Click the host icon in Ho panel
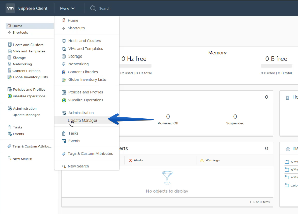The height and width of the screenshot is (214, 298). (x=288, y=97)
